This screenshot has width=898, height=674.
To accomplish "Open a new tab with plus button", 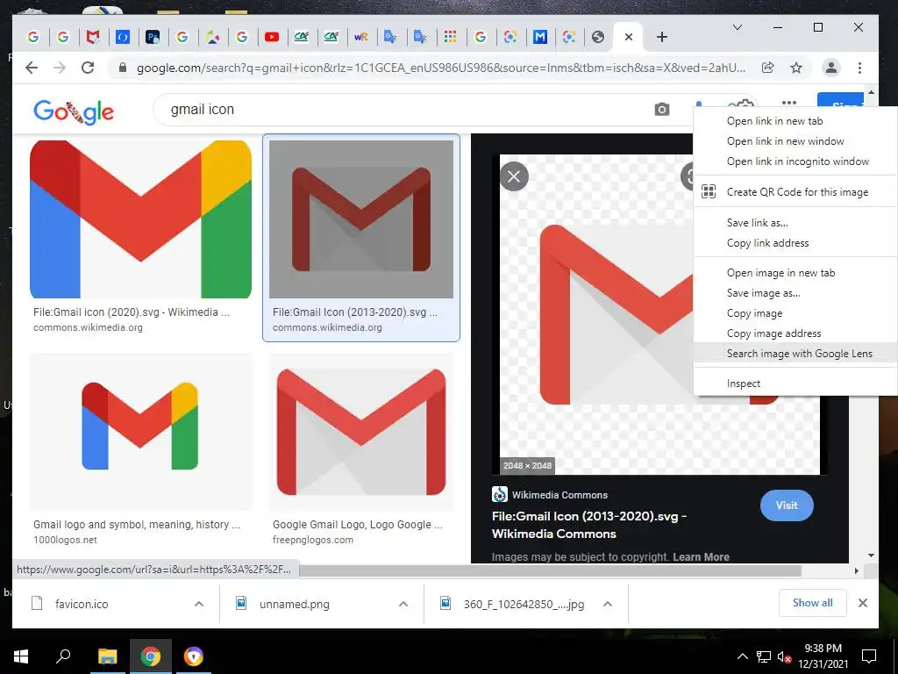I will [661, 37].
